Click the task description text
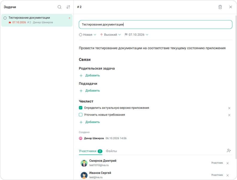Viewport: 237px width, 180px height. point(152,48)
